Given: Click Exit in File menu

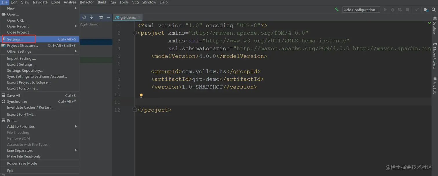Looking at the screenshot, I should pyautogui.click(x=40, y=171).
